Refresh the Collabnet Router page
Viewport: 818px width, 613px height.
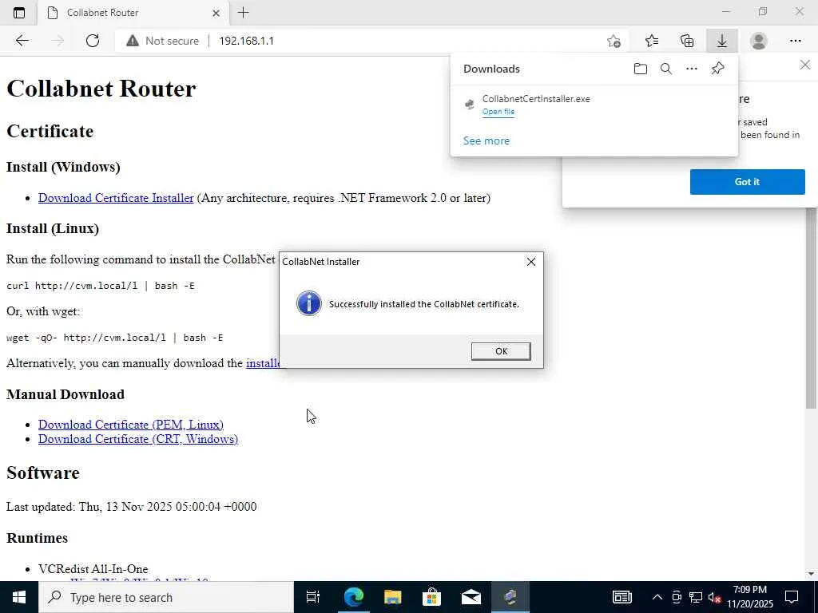pos(93,41)
